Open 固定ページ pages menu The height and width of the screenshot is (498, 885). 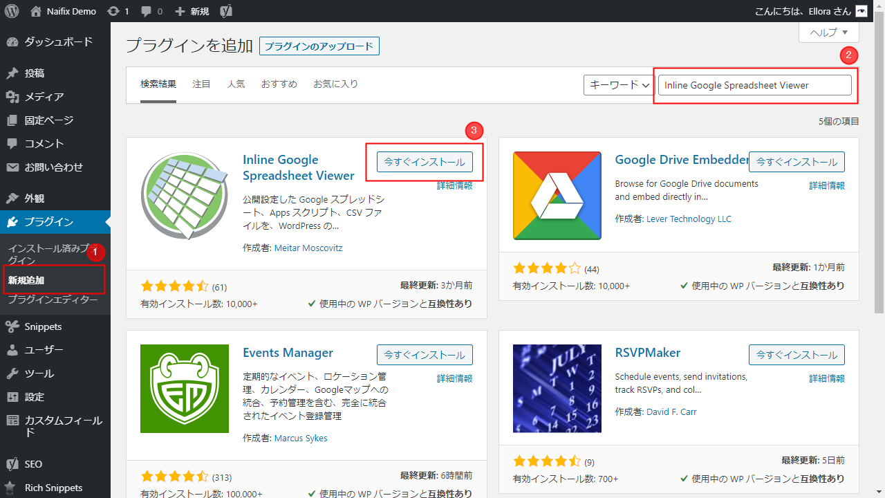(55, 120)
